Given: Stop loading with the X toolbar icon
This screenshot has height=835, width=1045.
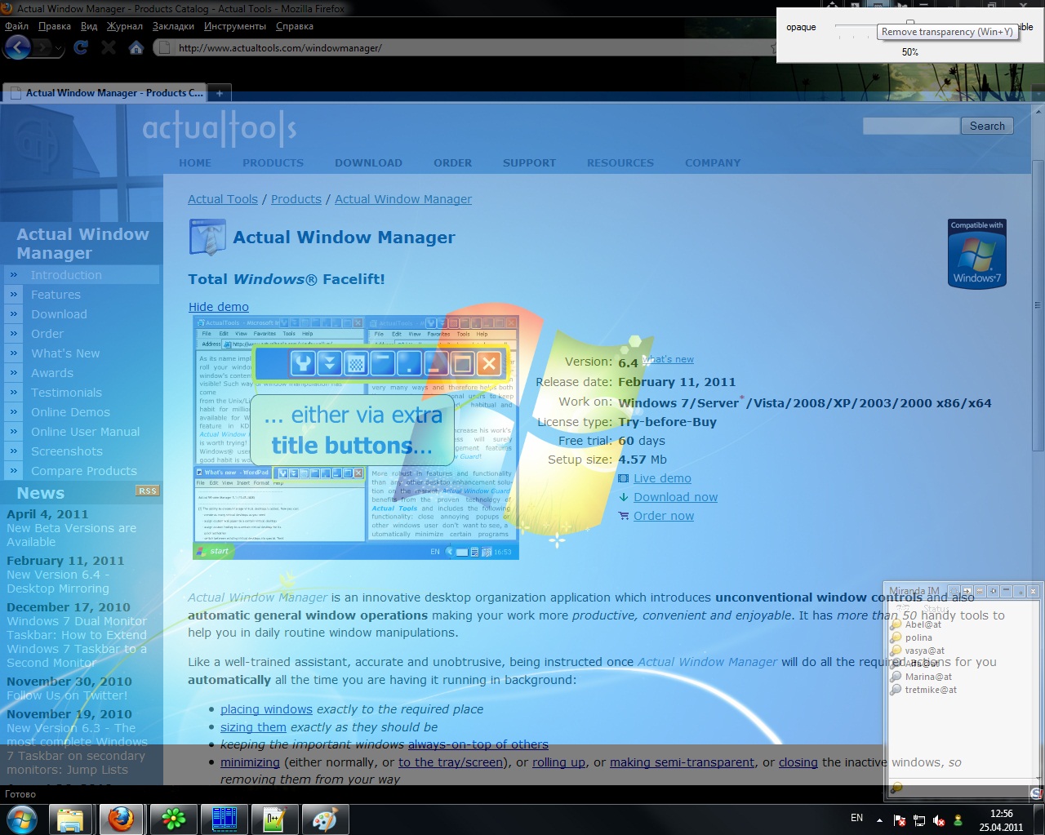Looking at the screenshot, I should pyautogui.click(x=108, y=47).
